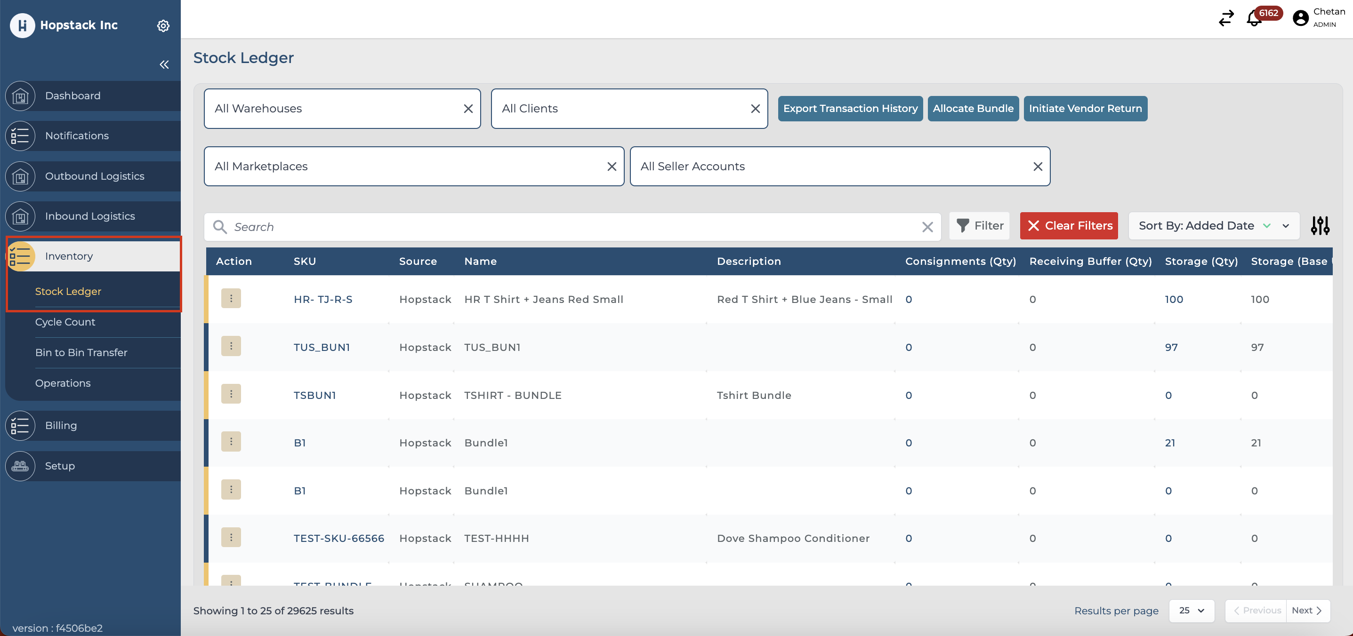The image size is (1353, 636).
Task: Open the notifications bell icon
Action: [x=1254, y=19]
